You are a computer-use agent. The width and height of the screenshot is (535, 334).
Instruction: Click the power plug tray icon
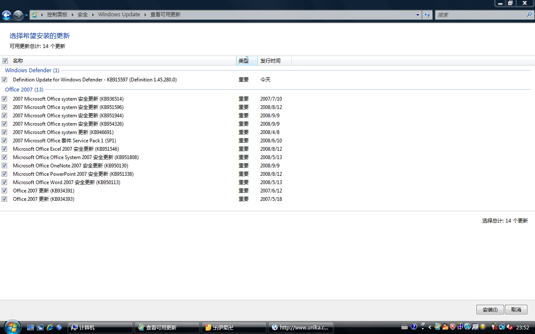click(x=494, y=327)
